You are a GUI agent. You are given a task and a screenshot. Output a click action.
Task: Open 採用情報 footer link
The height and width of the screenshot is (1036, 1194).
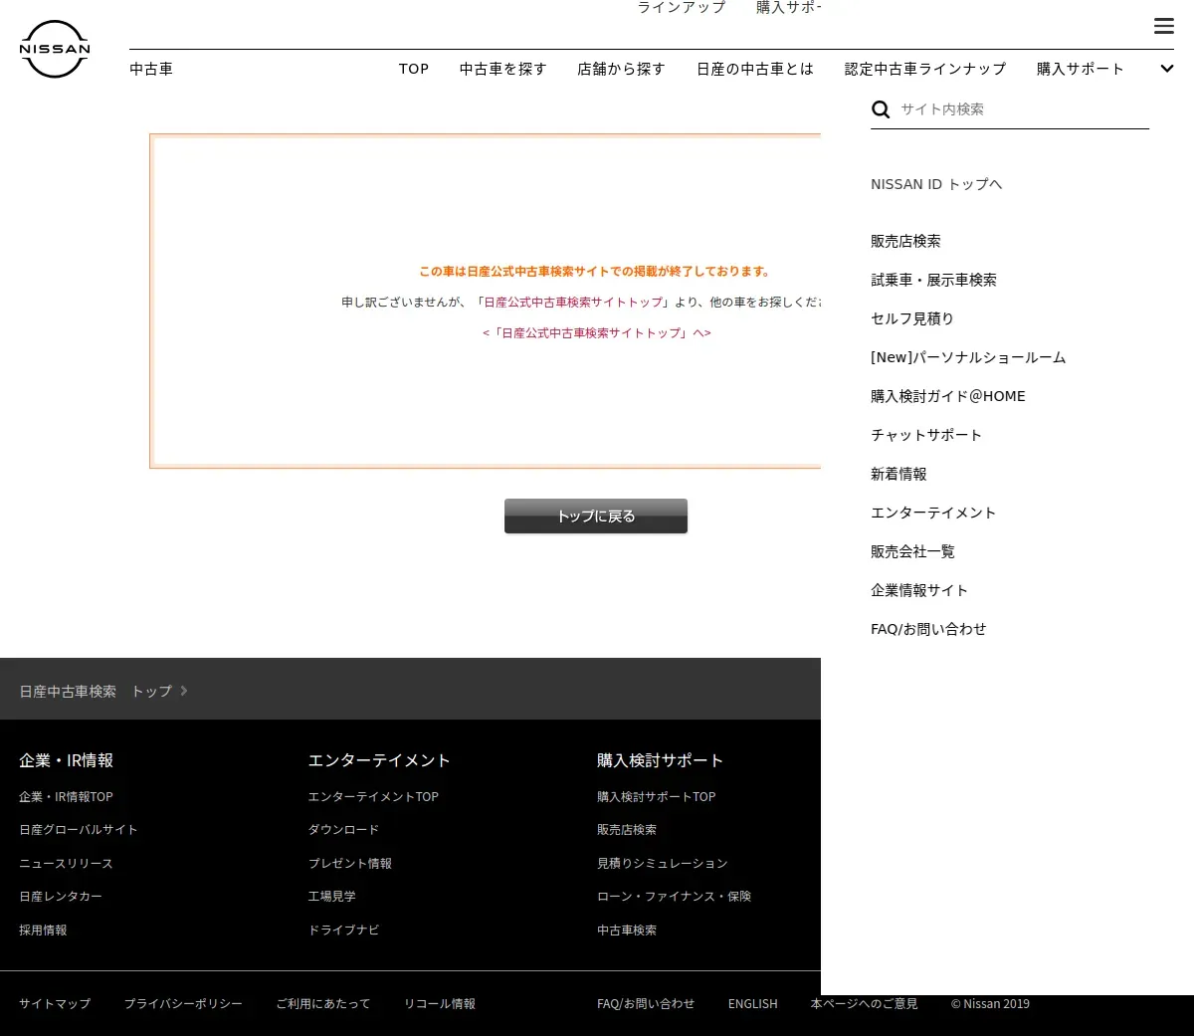click(43, 930)
